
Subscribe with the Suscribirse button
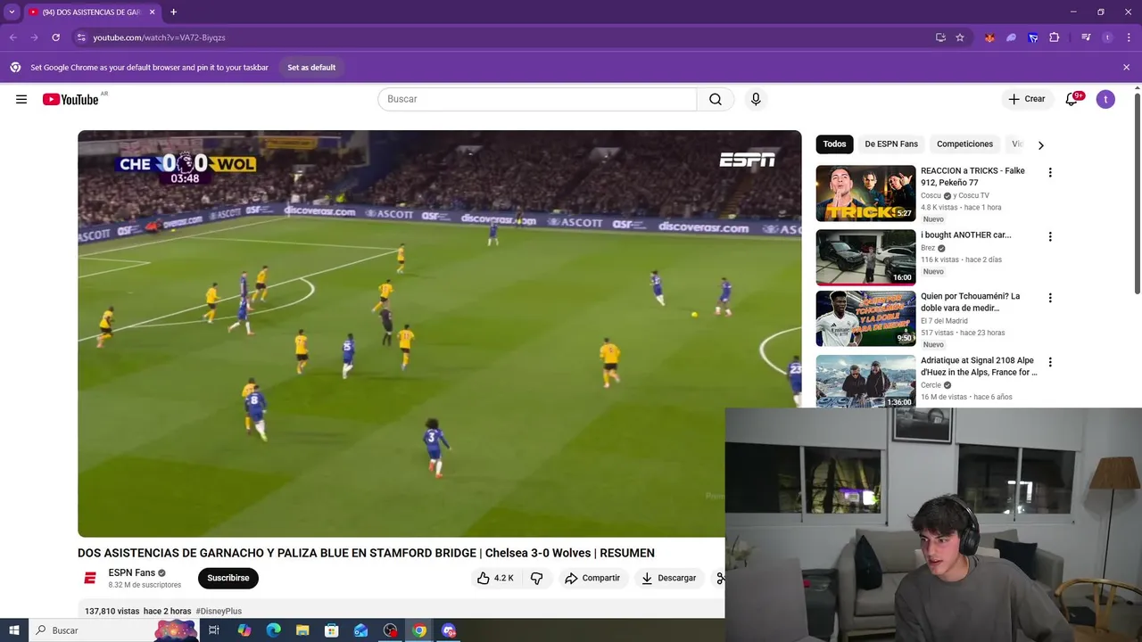228,578
